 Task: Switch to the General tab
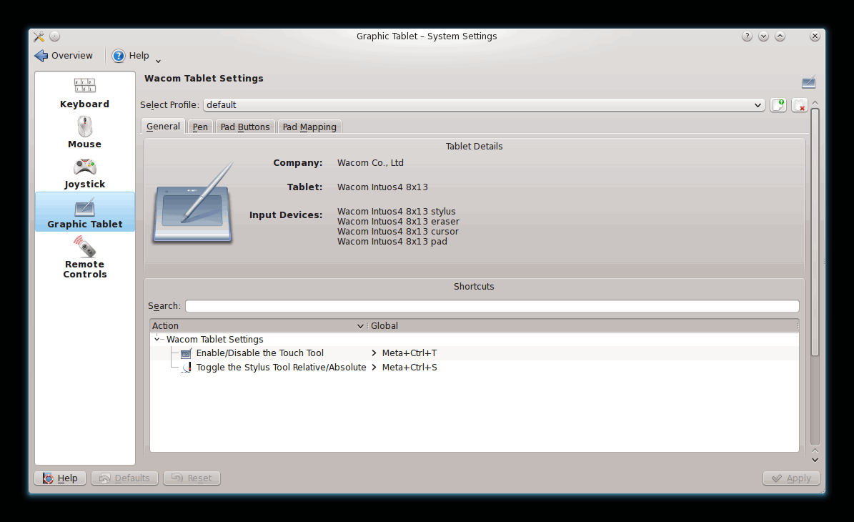tap(163, 127)
